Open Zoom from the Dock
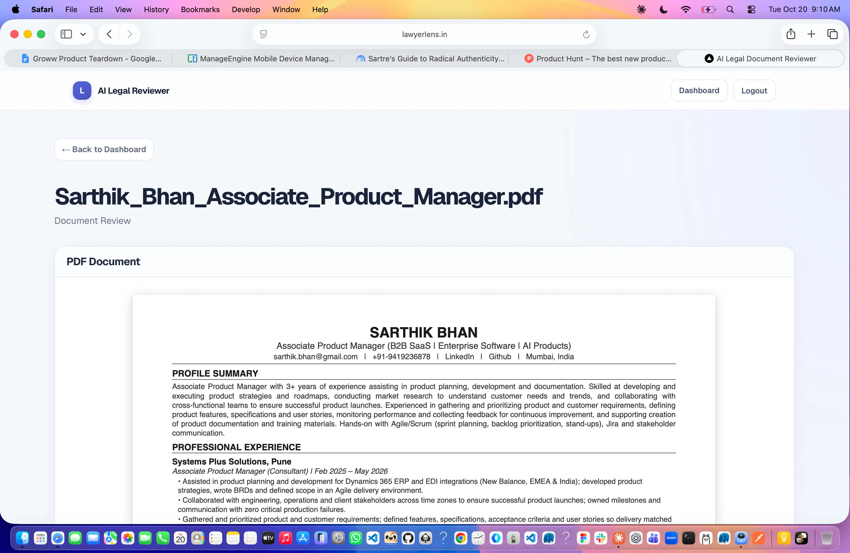 (671, 538)
